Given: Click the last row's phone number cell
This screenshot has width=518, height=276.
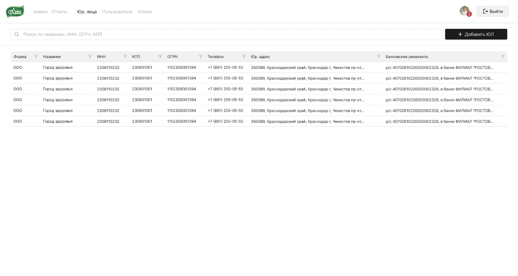Looking at the screenshot, I should pyautogui.click(x=225, y=122).
